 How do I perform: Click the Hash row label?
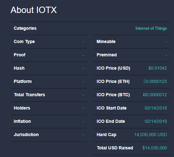pyautogui.click(x=19, y=68)
